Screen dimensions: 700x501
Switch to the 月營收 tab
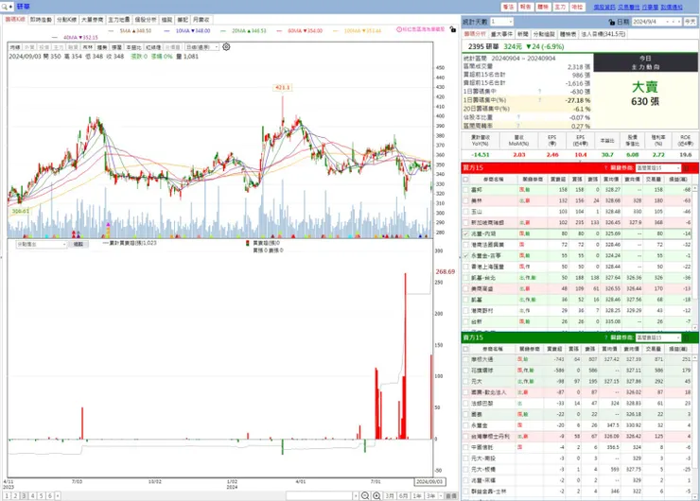201,20
